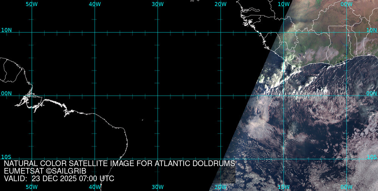Click the small island dot off Brazil's coast
The width and height of the screenshot is (378, 191).
143,120
